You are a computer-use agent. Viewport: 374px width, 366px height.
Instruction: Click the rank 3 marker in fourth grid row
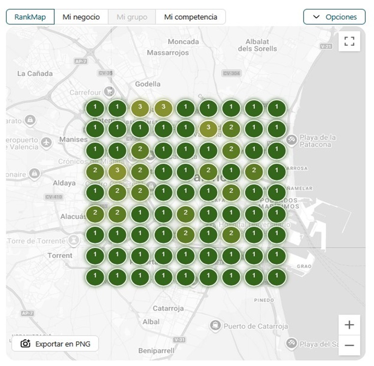tap(117, 171)
